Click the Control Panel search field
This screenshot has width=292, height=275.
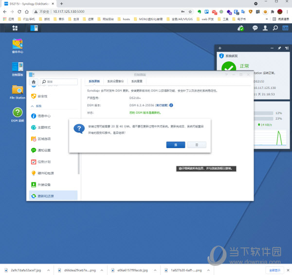(59, 82)
